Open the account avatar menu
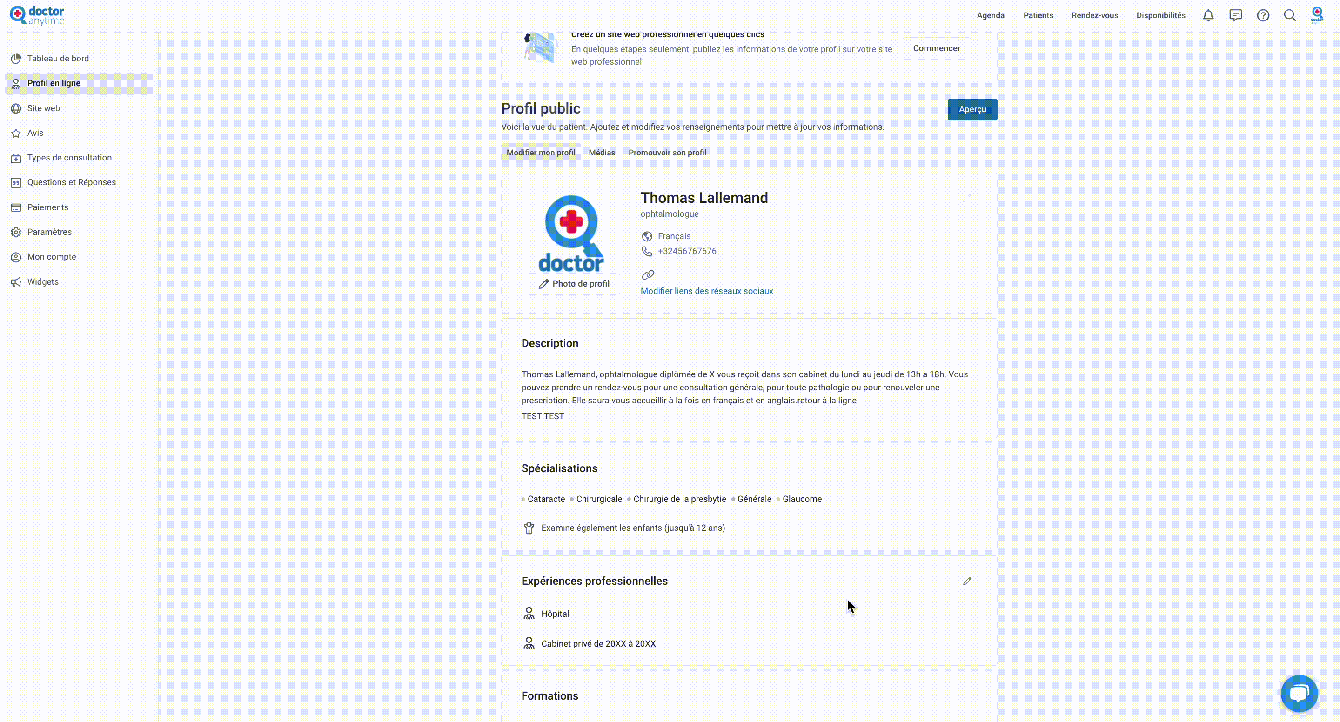Screen dimensions: 1340x722 click(x=1317, y=15)
